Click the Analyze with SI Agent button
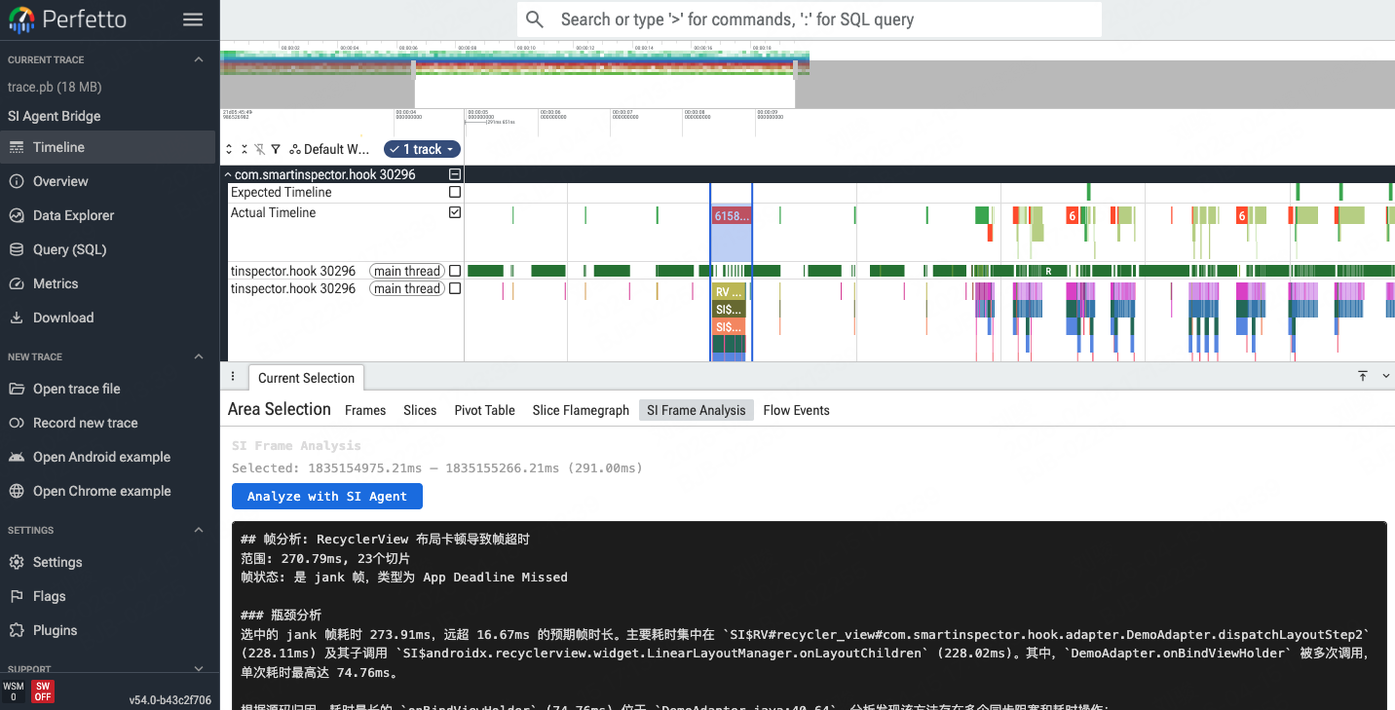 pyautogui.click(x=327, y=496)
